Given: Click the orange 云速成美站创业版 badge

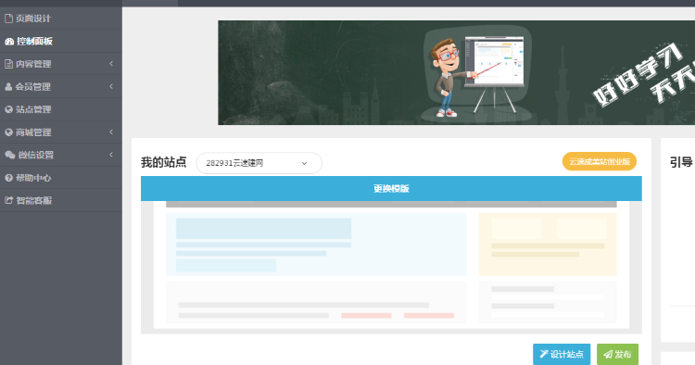Looking at the screenshot, I should [x=600, y=162].
